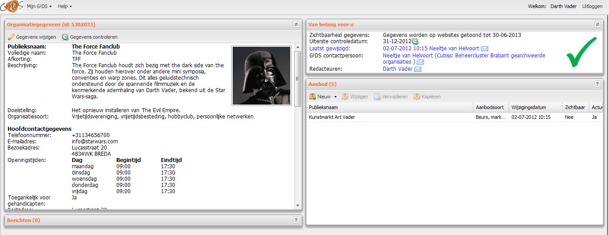Click the Aanbod (1) panel title

(322, 84)
